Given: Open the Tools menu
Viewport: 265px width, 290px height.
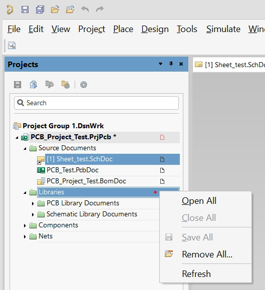Looking at the screenshot, I should tap(187, 29).
